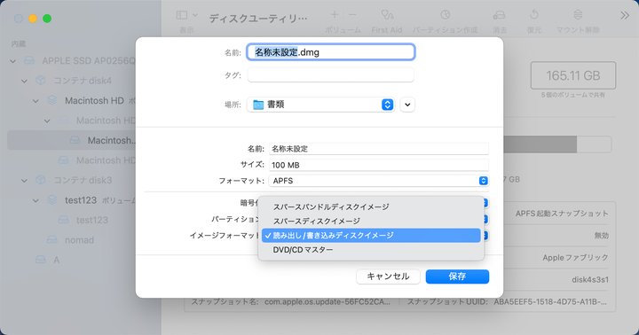Viewport: 639px width, 335px height.
Task: Select nomad disk in sidebar
Action: 80,240
